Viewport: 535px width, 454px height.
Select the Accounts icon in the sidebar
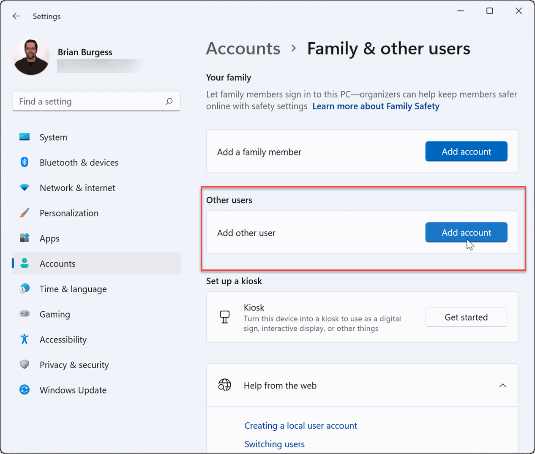[x=25, y=263]
